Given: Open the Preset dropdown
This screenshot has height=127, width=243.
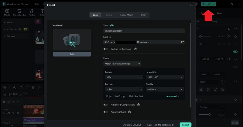Looking at the screenshot, I should click(x=122, y=63).
